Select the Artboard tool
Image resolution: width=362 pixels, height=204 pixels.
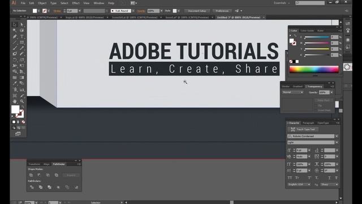point(15,96)
